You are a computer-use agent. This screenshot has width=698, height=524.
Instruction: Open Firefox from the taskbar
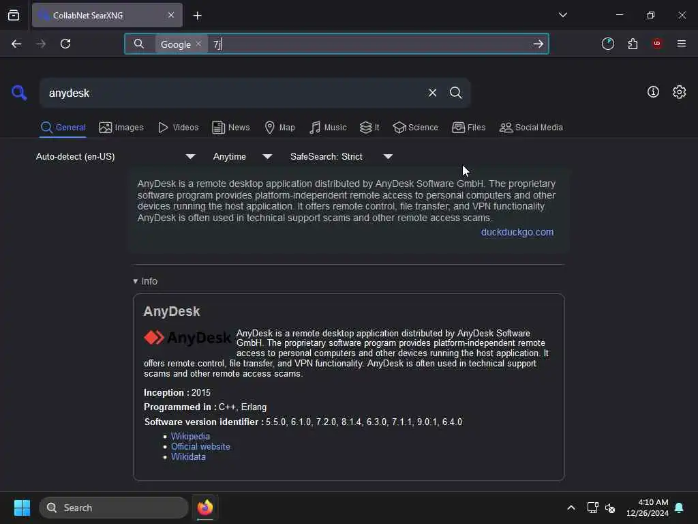click(205, 508)
